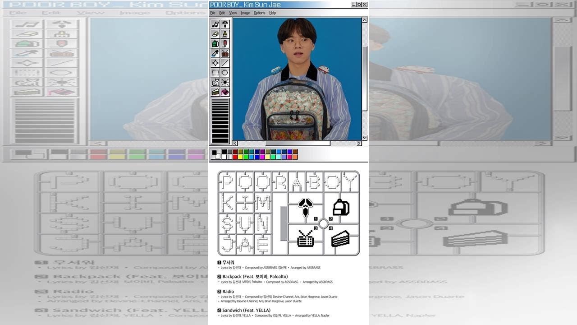Click the track title Radio
This screenshot has height=325, width=577.
tap(228, 292)
